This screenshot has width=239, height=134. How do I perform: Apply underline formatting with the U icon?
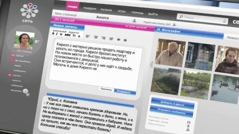pyautogui.click(x=61, y=34)
